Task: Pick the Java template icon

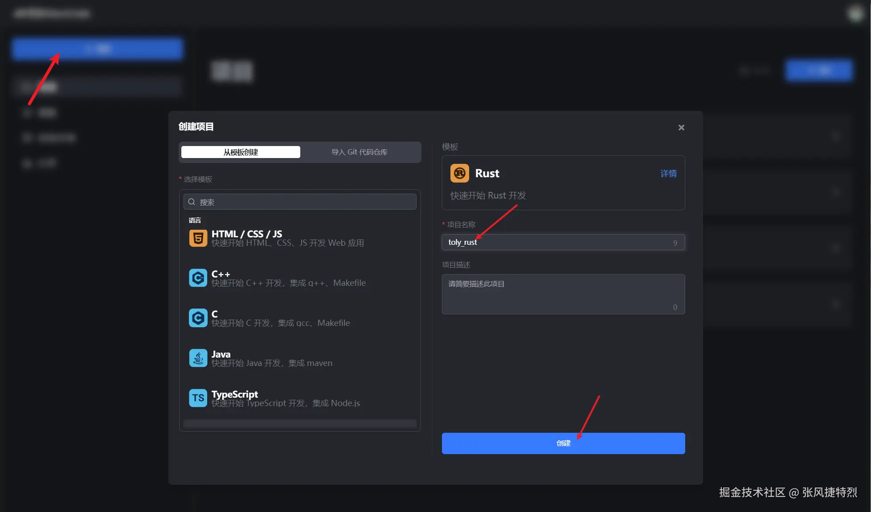Action: [198, 358]
